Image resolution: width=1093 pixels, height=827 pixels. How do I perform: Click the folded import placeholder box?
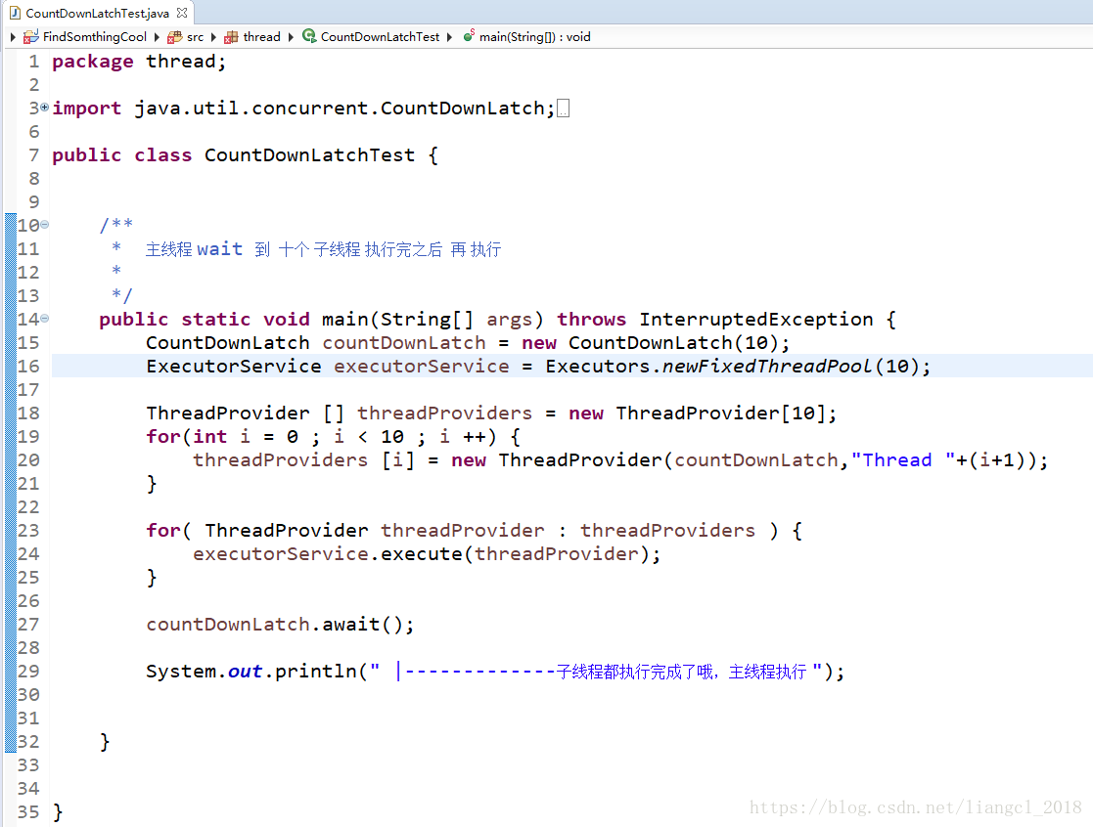point(564,109)
